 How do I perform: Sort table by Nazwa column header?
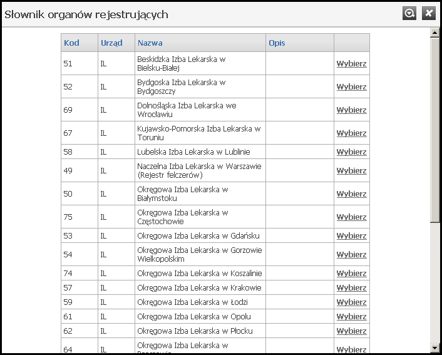click(150, 43)
